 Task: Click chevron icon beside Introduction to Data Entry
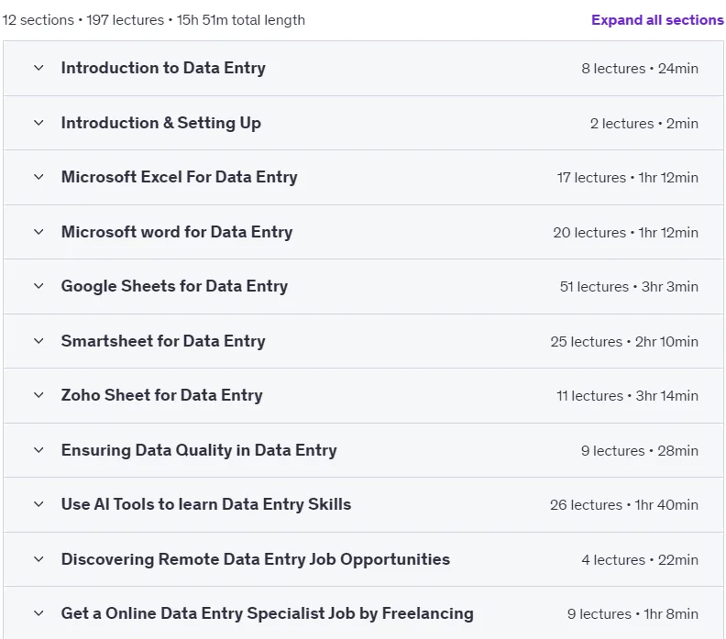click(38, 68)
